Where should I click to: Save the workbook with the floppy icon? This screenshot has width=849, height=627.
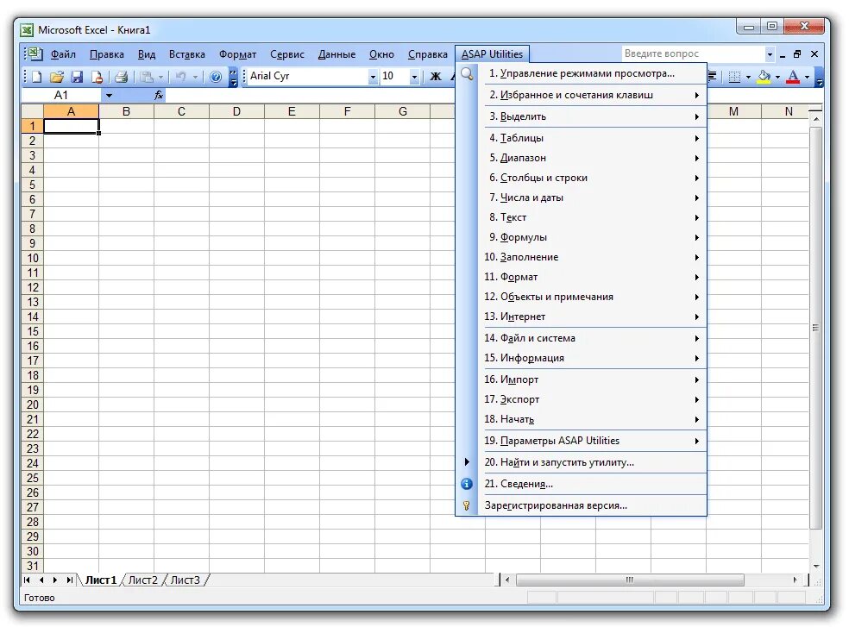click(x=77, y=77)
